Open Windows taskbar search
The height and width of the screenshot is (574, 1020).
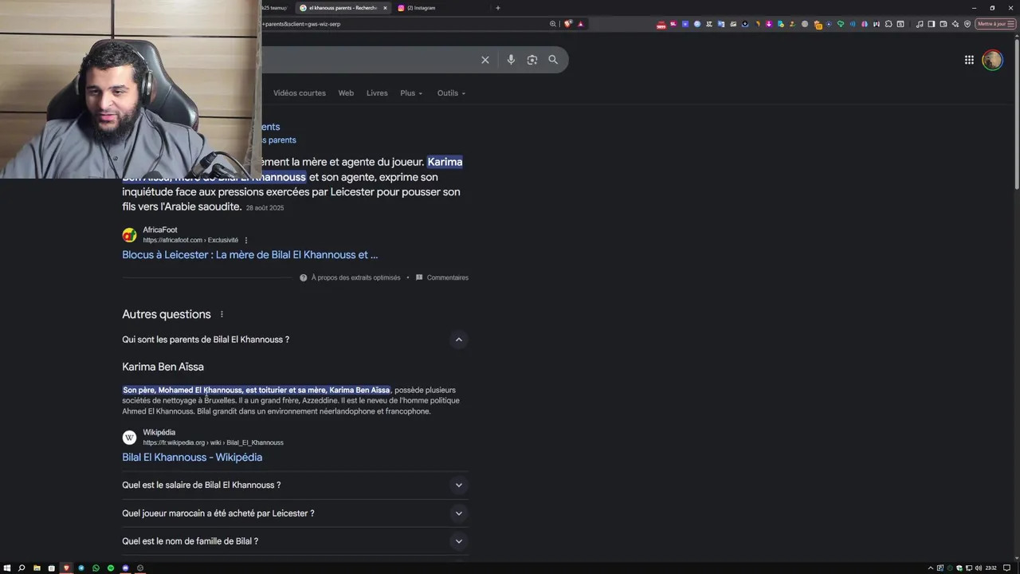click(x=22, y=568)
